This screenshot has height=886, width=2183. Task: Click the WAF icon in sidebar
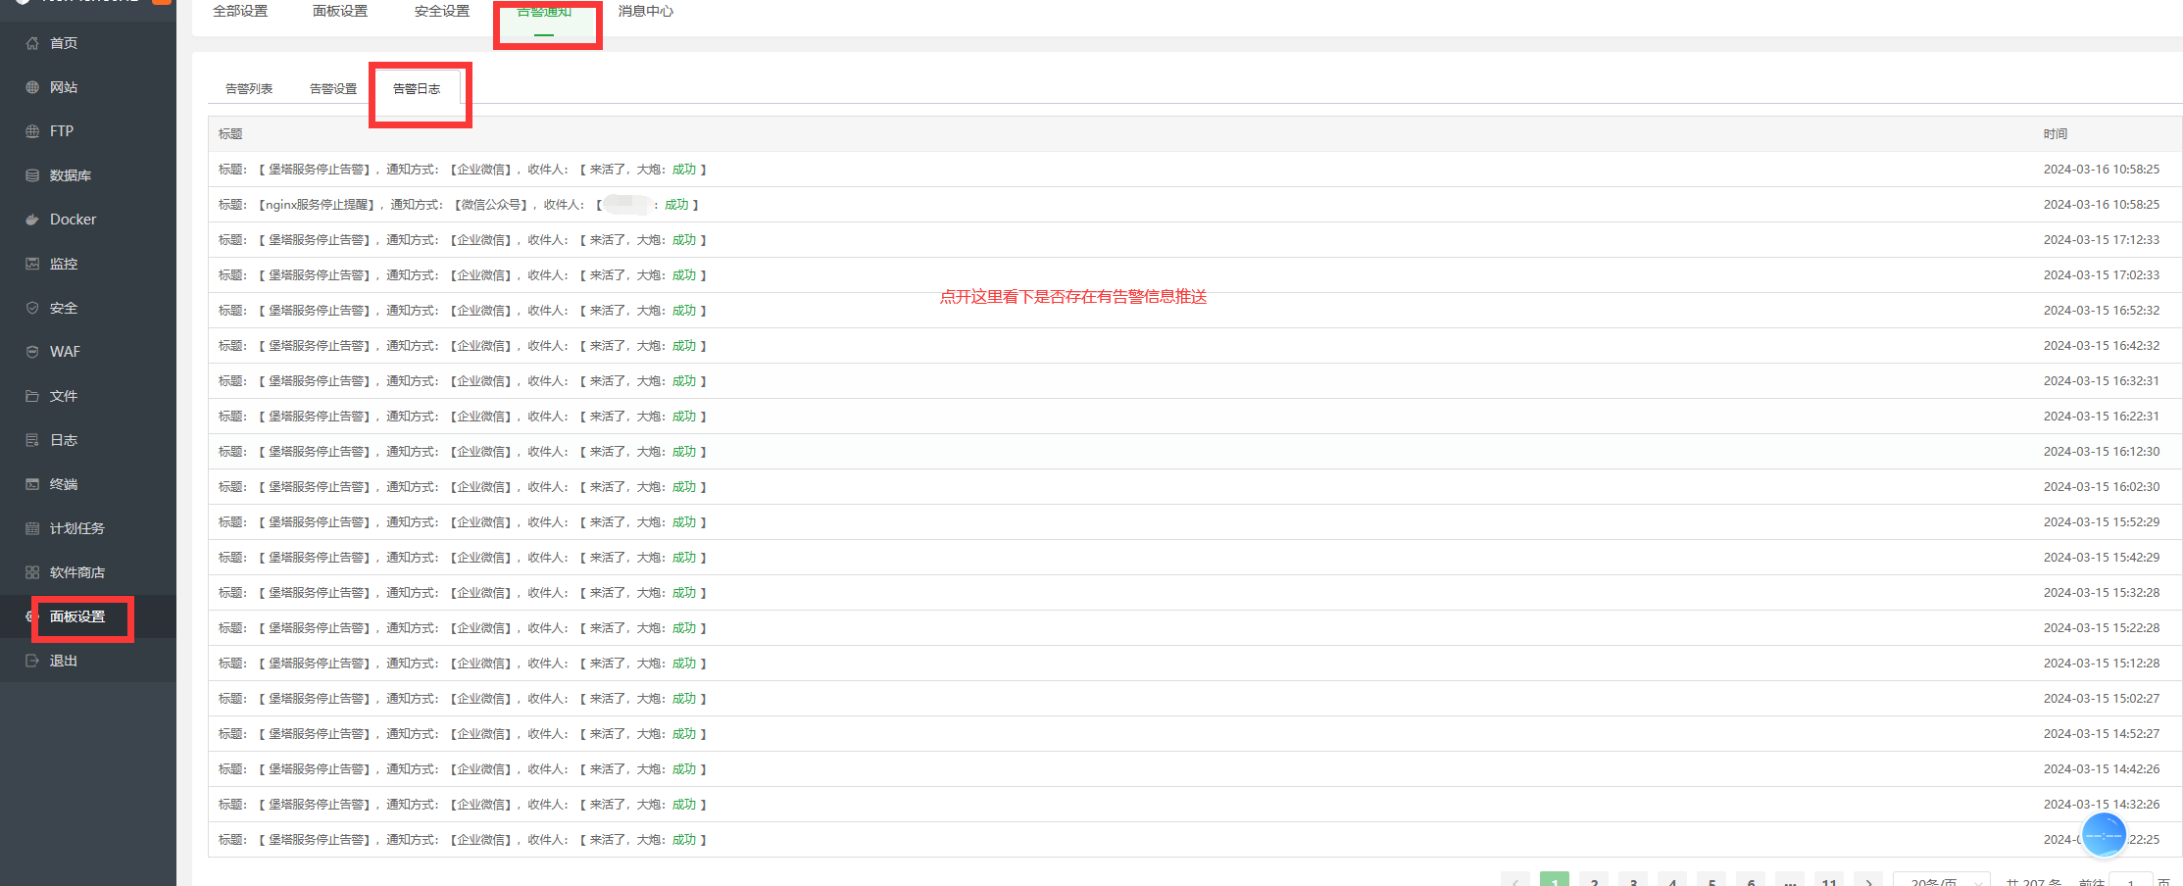click(x=32, y=352)
